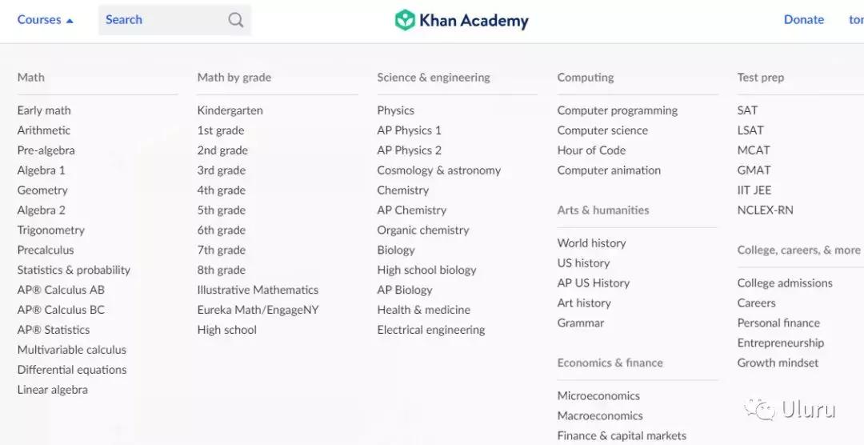Open Eureka Math/EngageNY
The width and height of the screenshot is (864, 445).
pyautogui.click(x=258, y=311)
